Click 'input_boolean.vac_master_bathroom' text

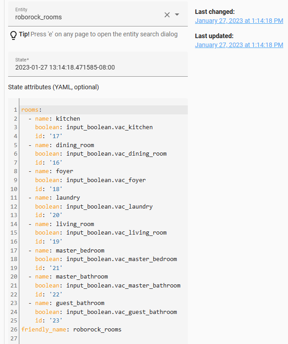[x=124, y=285]
